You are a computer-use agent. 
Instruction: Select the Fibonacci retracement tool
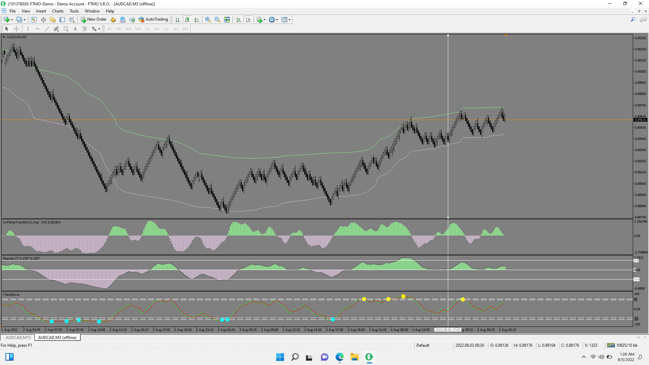66,29
